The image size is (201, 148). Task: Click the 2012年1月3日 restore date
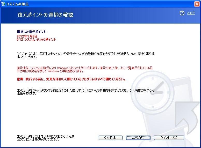point(27,36)
